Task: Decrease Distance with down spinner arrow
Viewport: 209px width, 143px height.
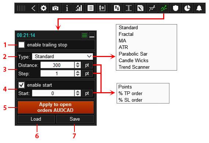Action: pos(78,67)
